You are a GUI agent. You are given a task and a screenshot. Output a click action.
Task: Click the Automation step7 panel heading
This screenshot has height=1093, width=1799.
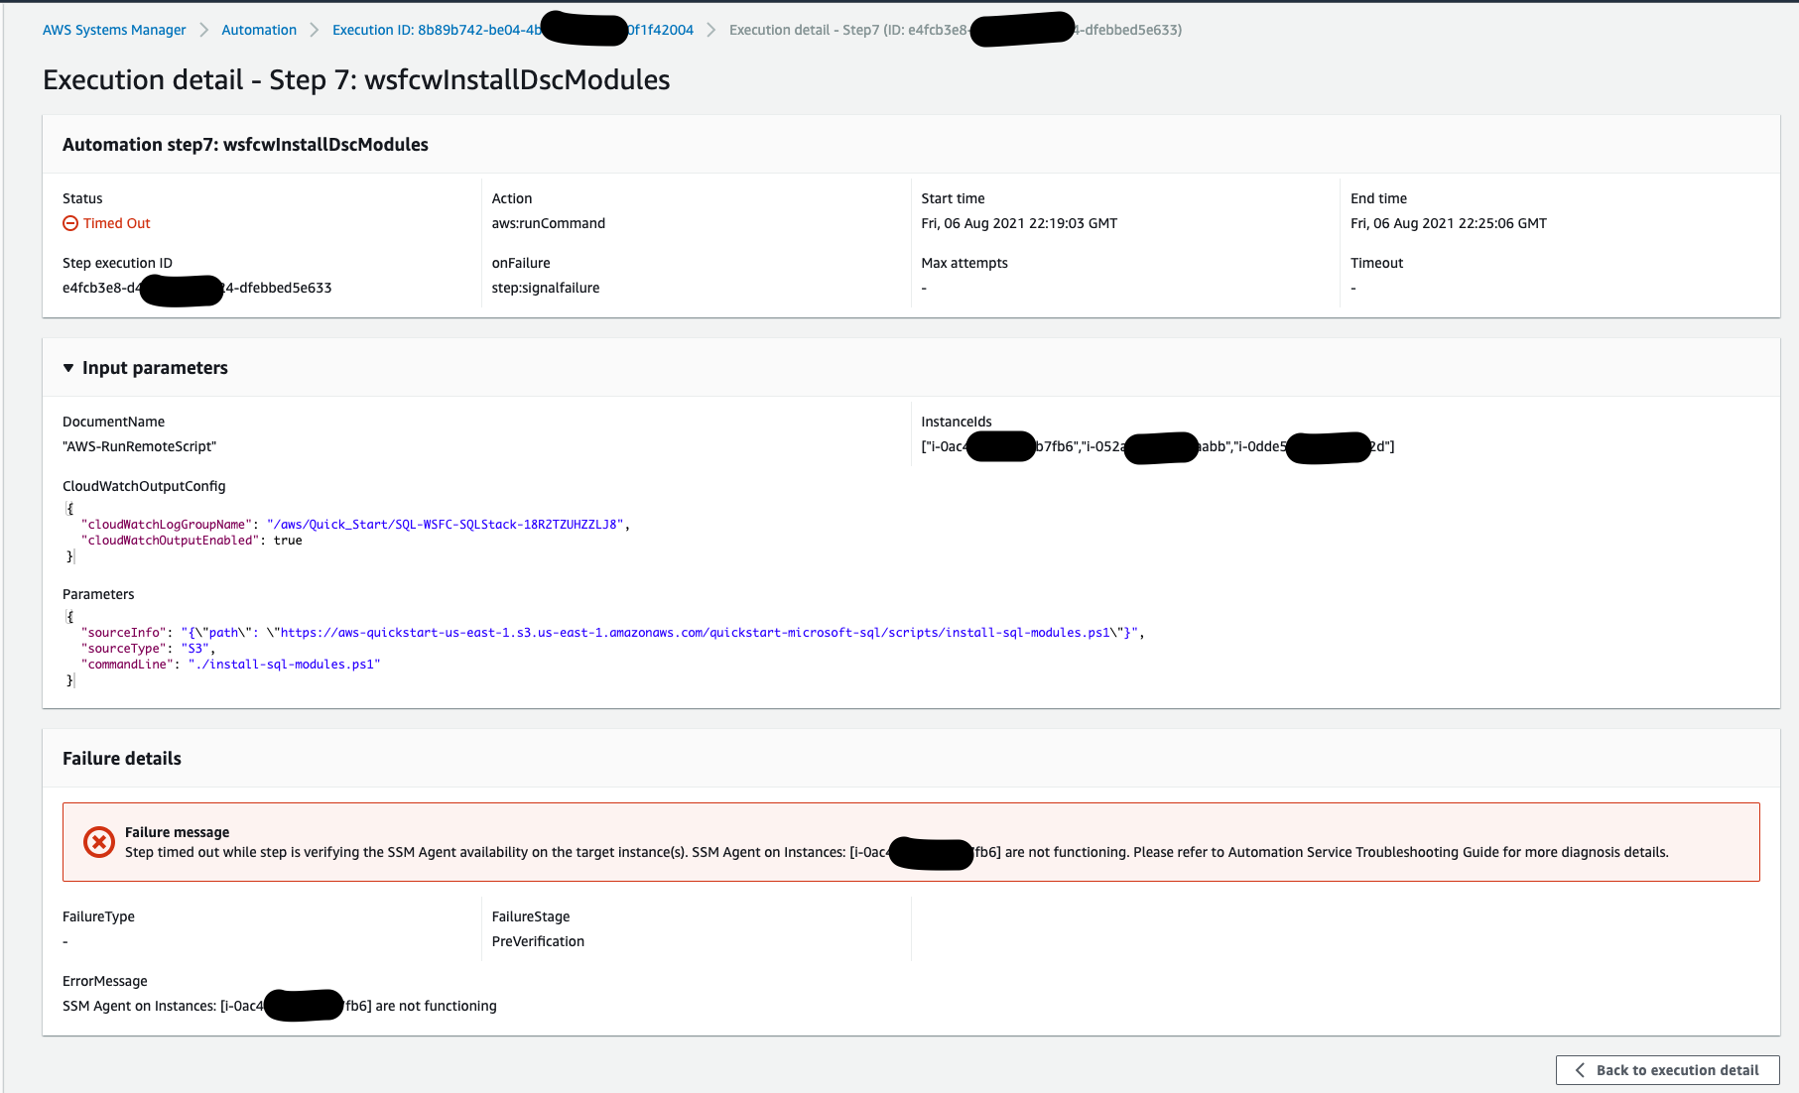point(245,145)
